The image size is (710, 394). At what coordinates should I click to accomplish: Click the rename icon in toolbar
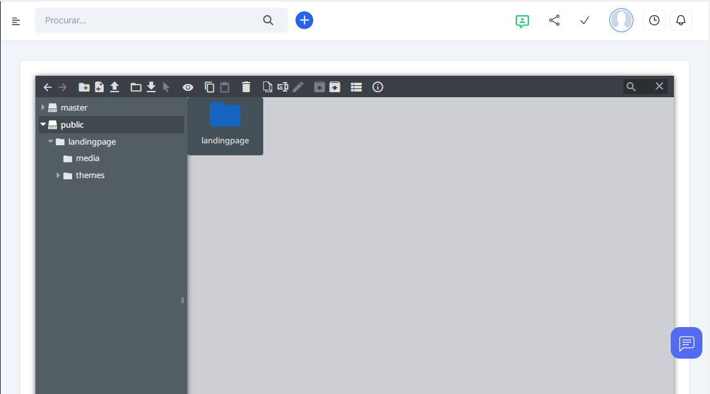(x=283, y=87)
